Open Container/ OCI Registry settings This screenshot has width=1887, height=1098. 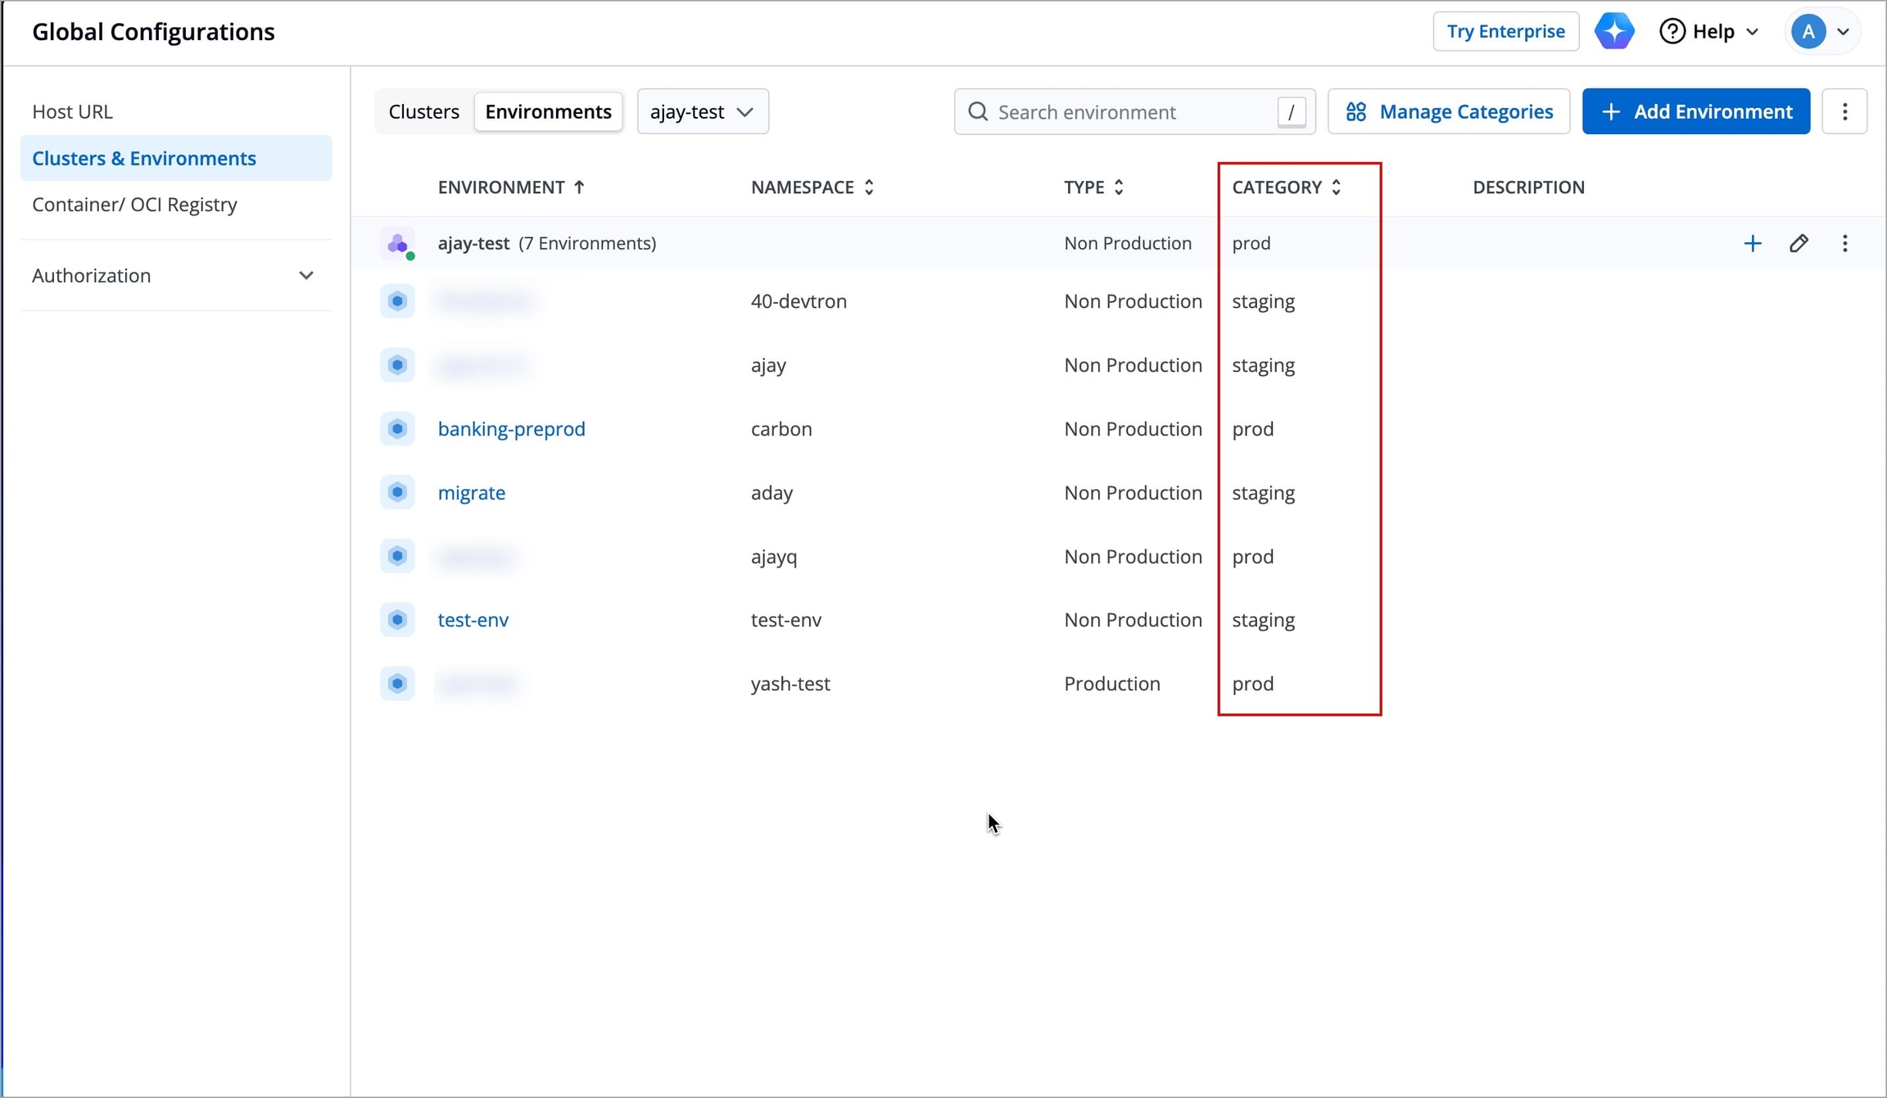(x=134, y=204)
